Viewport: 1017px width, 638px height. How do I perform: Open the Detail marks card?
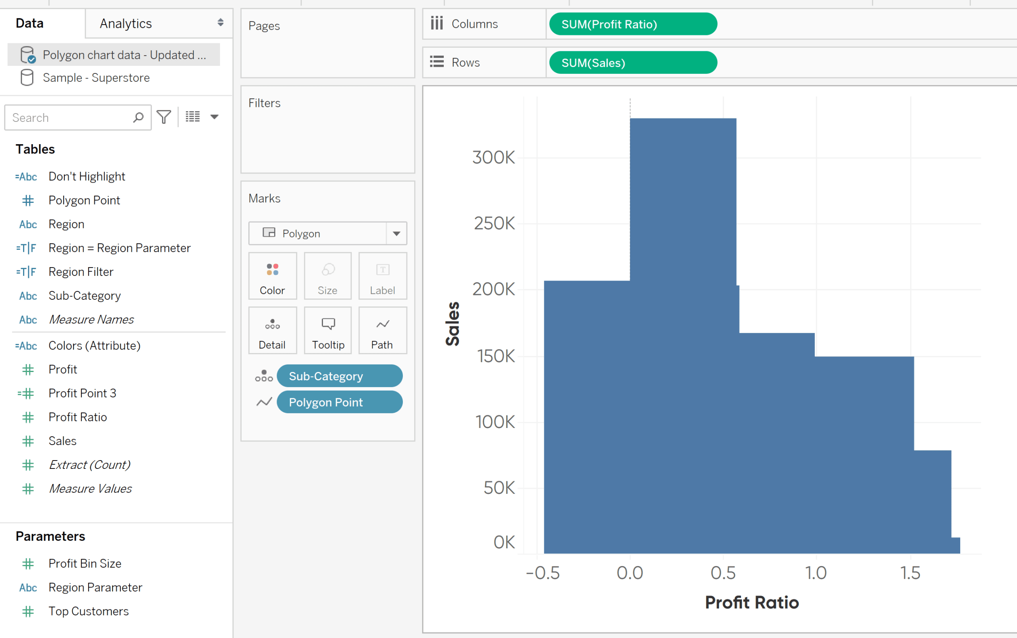click(x=272, y=330)
